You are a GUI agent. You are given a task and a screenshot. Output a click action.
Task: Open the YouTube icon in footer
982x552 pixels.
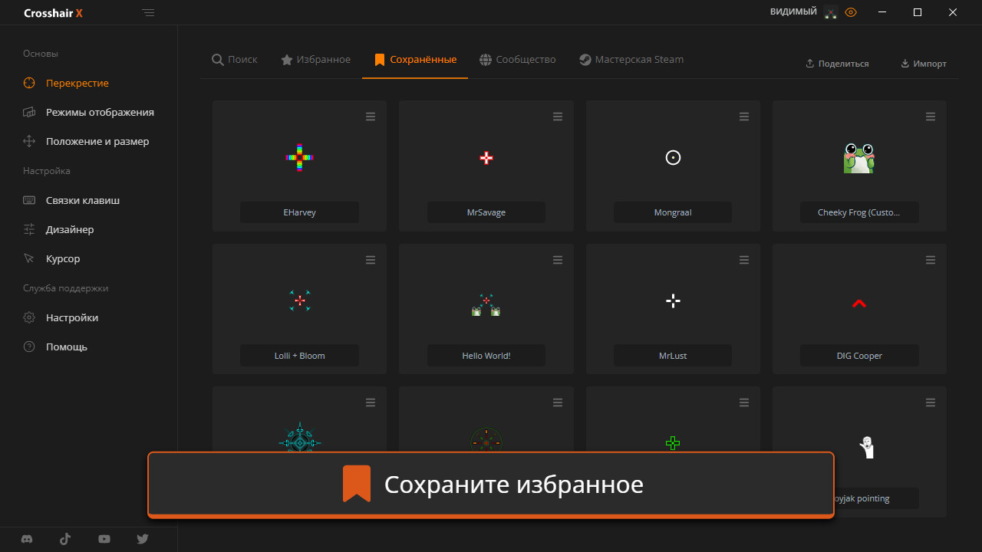coord(104,539)
